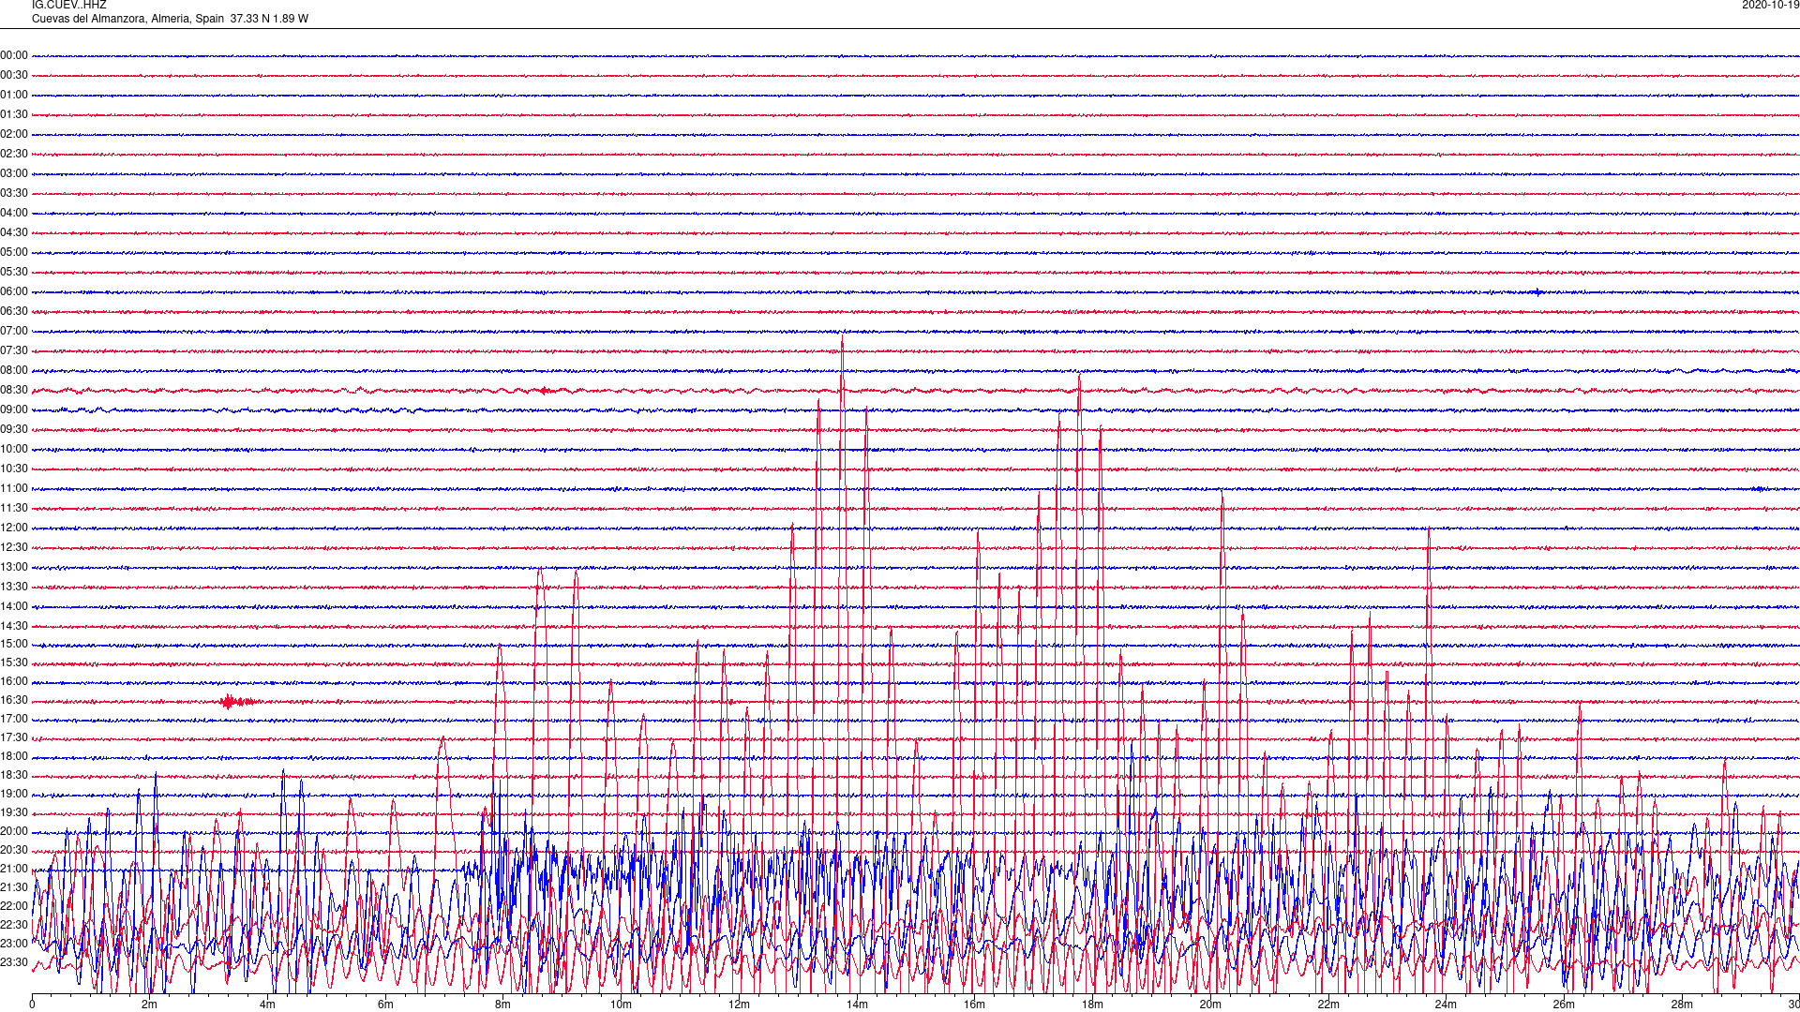Select the 13:30 time label
This screenshot has width=1800, height=1012.
[14, 587]
